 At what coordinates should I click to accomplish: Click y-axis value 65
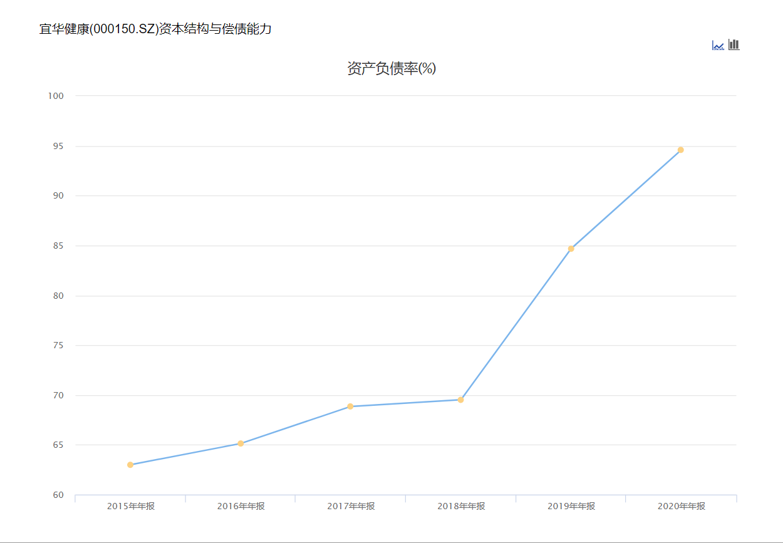click(59, 445)
